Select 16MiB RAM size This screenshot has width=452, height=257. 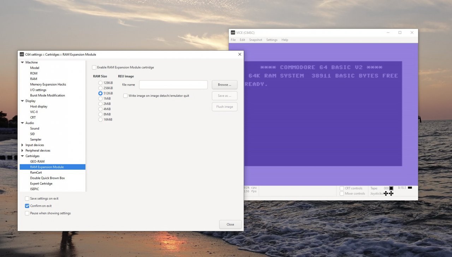[x=100, y=120]
